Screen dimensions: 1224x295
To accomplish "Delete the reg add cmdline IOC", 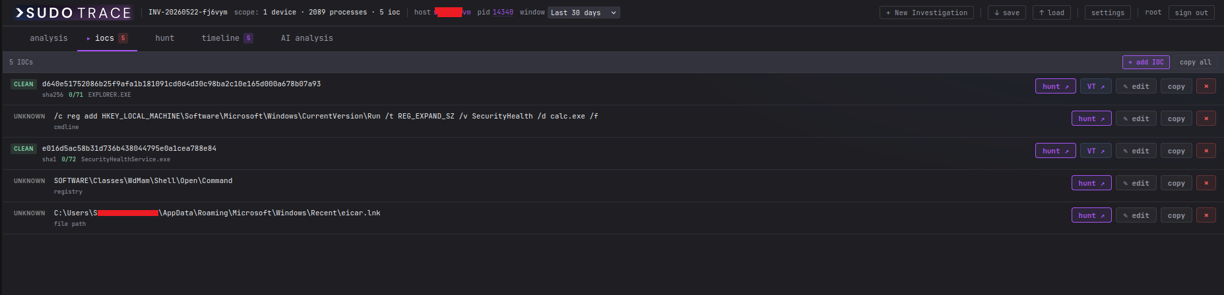I will 1206,119.
